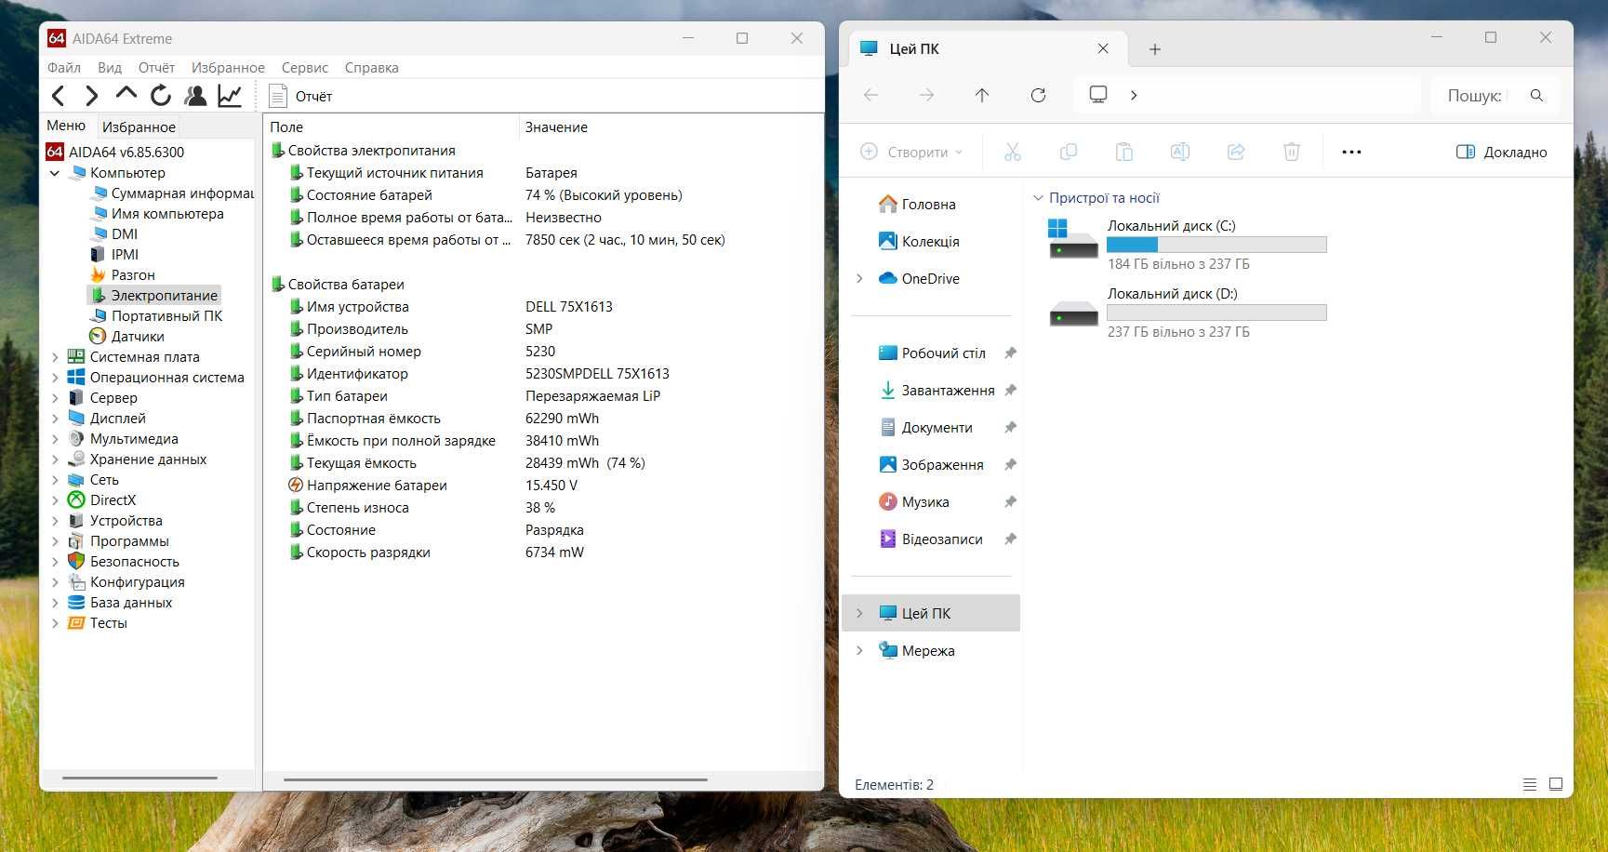This screenshot has width=1608, height=852.
Task: Click the AIDA64 horizontal scrollbar in details pane
Action: (x=495, y=779)
